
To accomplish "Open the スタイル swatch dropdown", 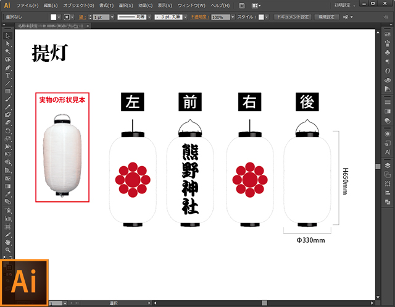I will 267,17.
